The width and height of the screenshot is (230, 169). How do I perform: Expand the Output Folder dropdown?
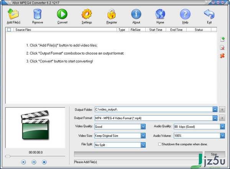[x=215, y=109]
